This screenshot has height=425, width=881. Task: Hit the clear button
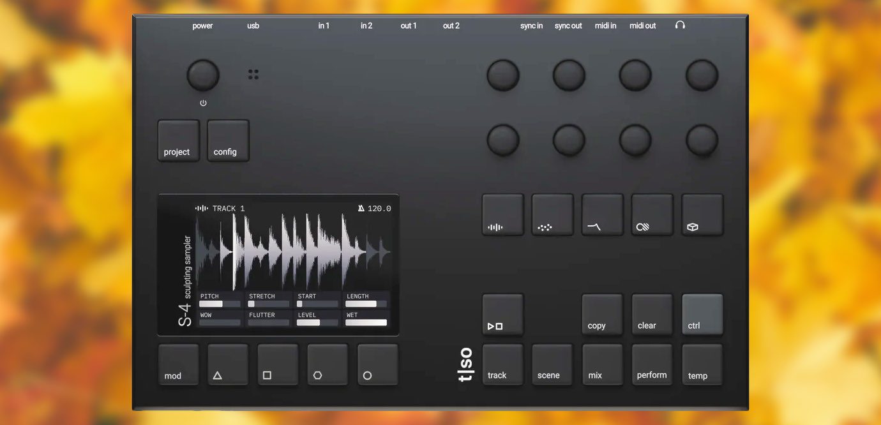pos(652,315)
